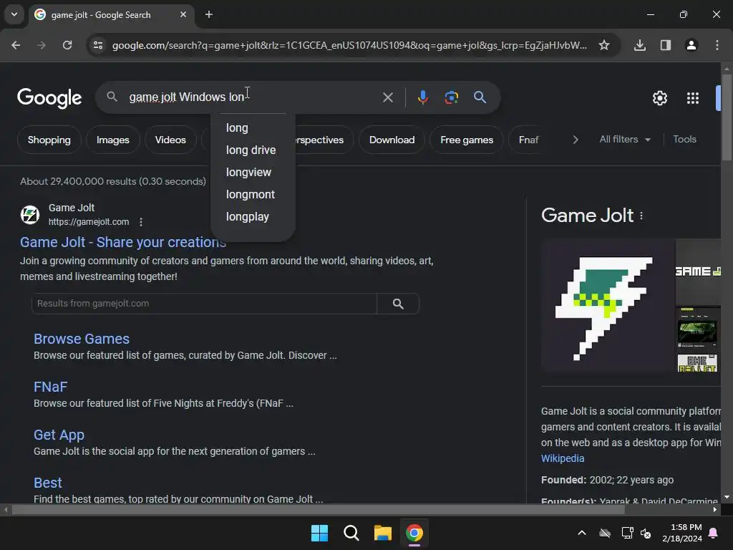View Game Jolt lightning logo image
This screenshot has height=550, width=733.
[x=606, y=306]
